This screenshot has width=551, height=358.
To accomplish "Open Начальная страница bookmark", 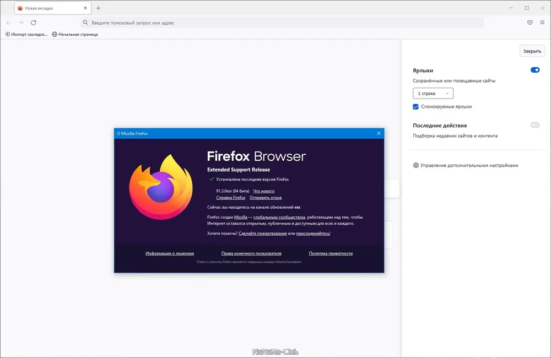I will [75, 34].
